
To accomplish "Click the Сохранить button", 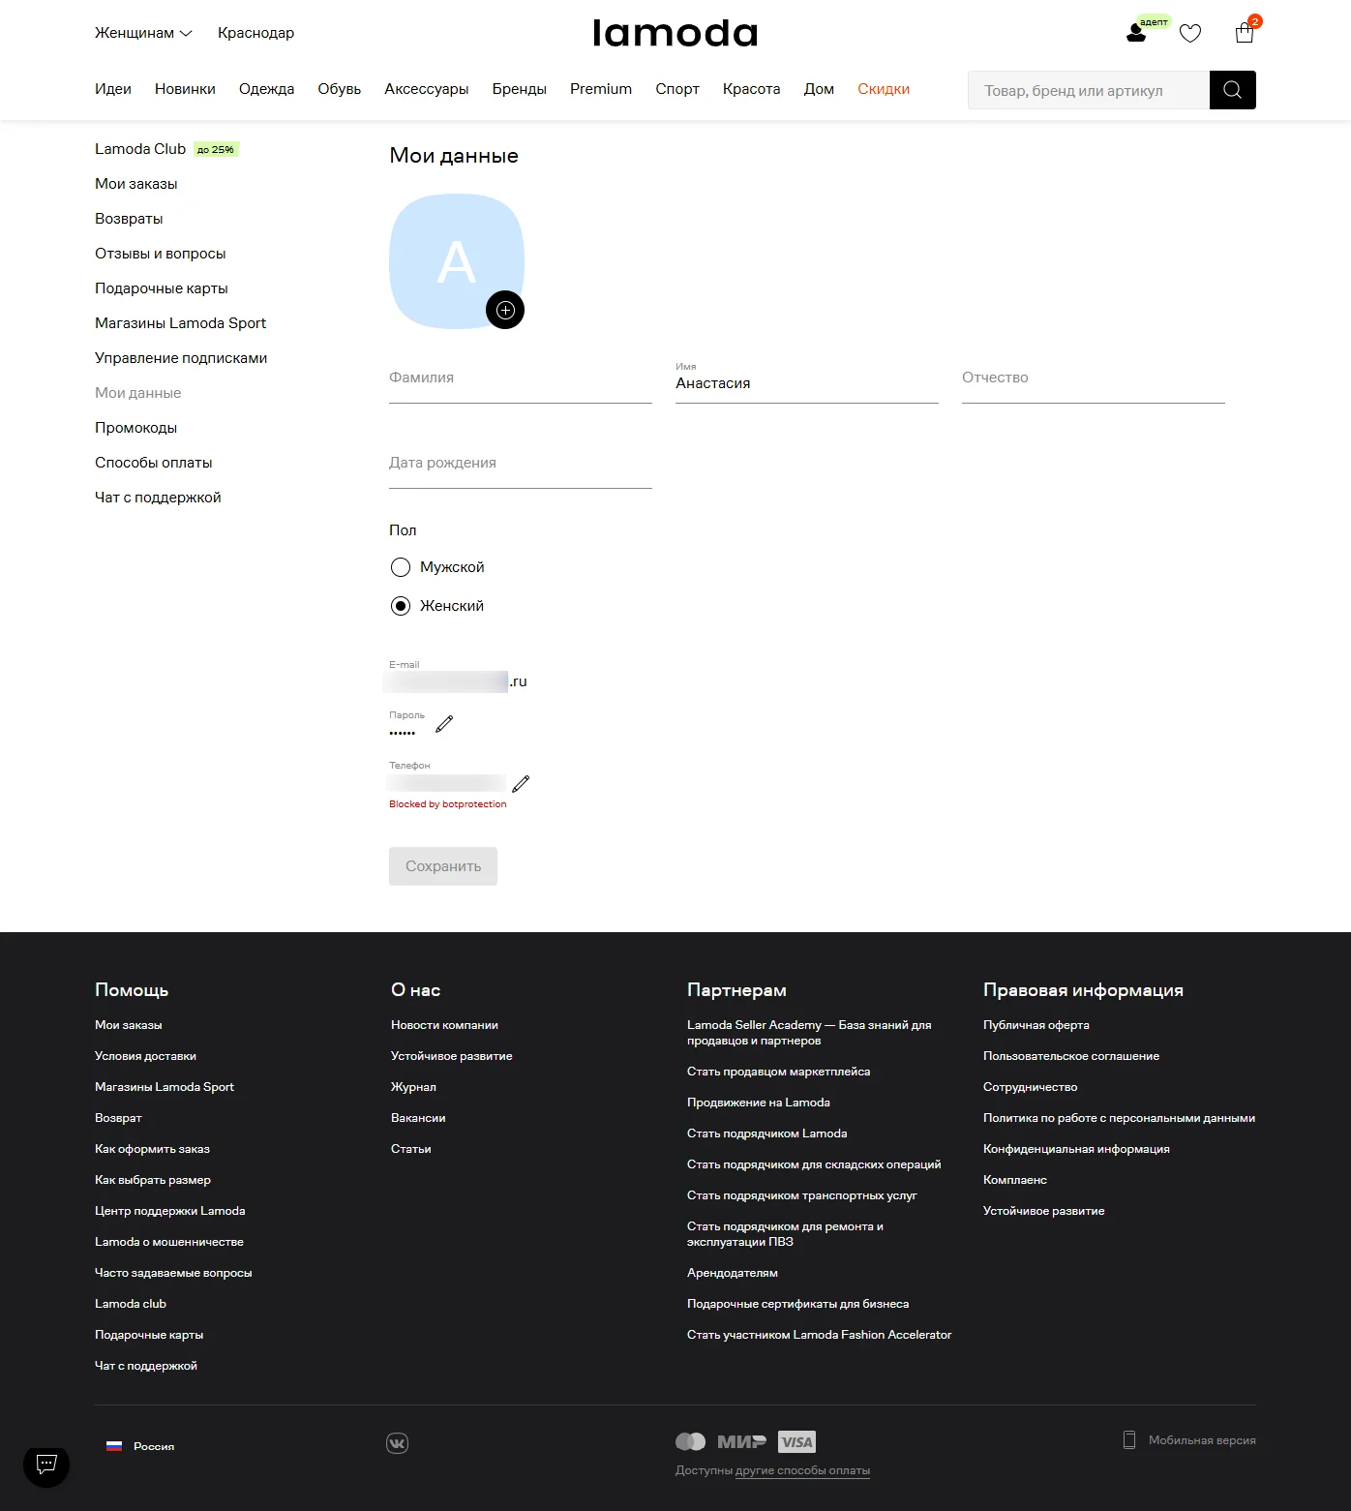I will 443,866.
